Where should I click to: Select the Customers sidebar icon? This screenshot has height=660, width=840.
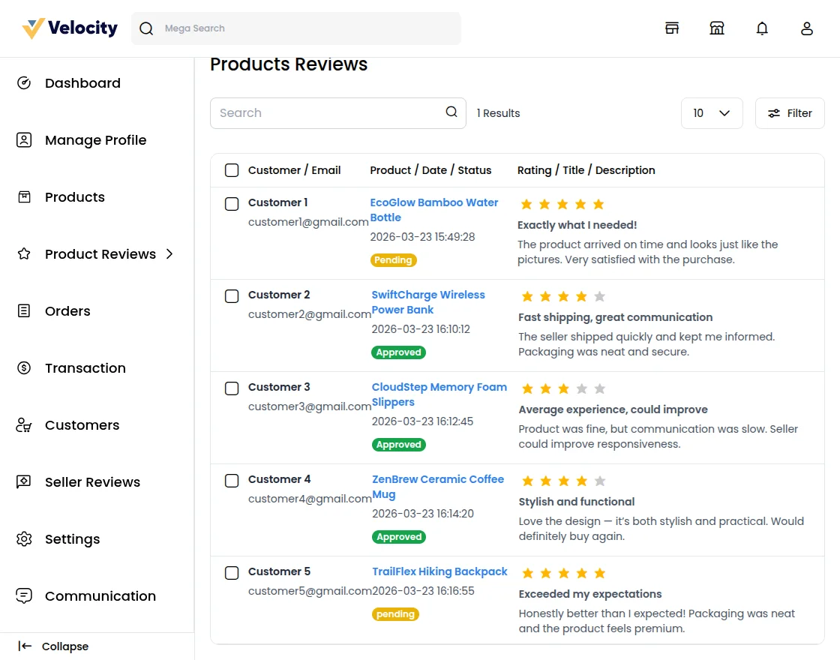23,424
